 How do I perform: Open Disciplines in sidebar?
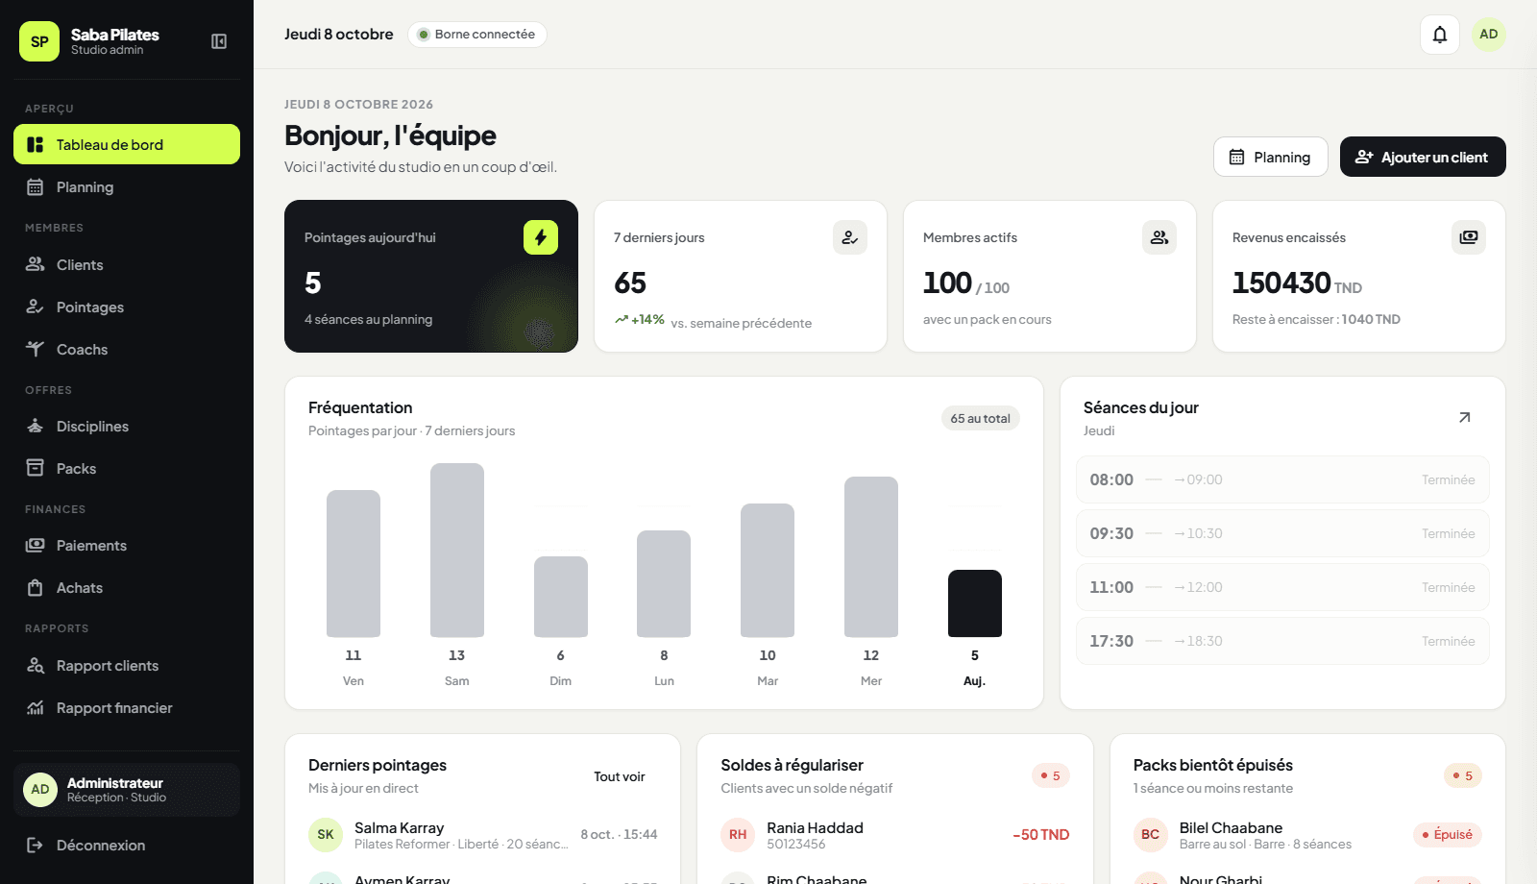click(x=127, y=427)
